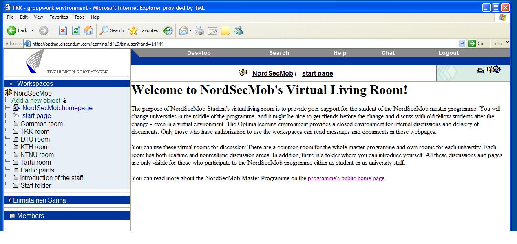
Task: Refresh the page with the Refresh icon
Action: point(76,30)
